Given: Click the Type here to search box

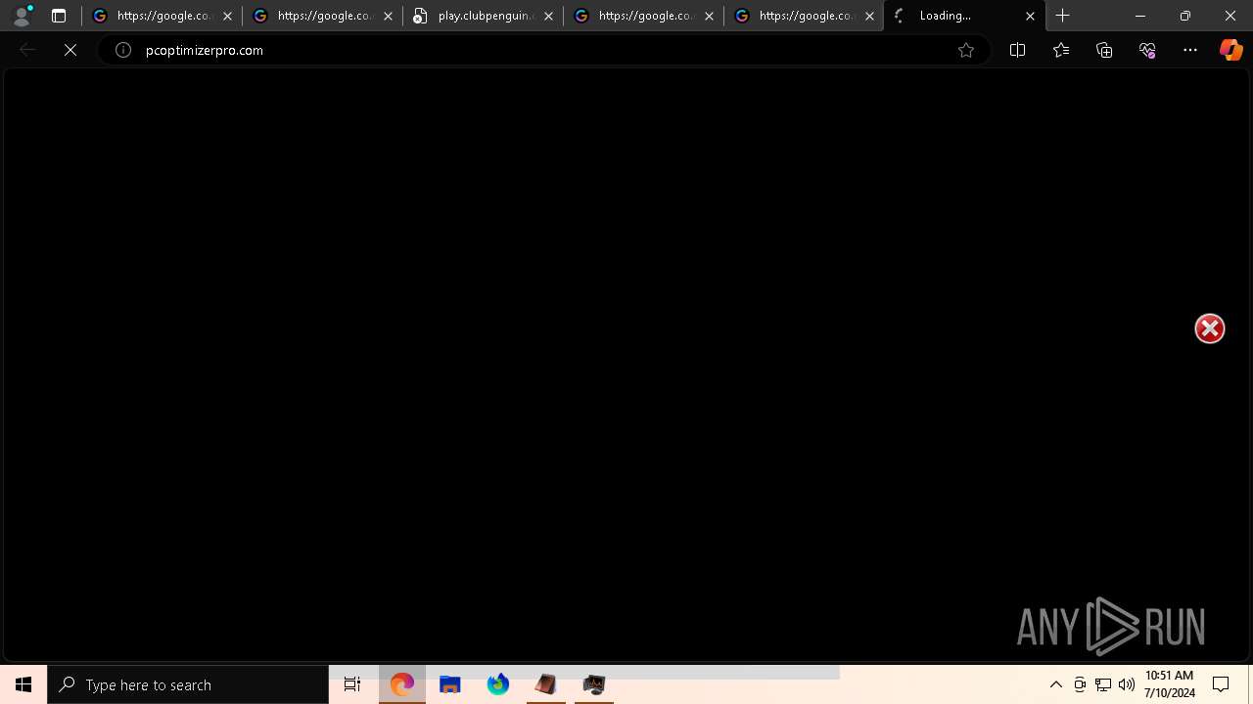Looking at the screenshot, I should [188, 684].
